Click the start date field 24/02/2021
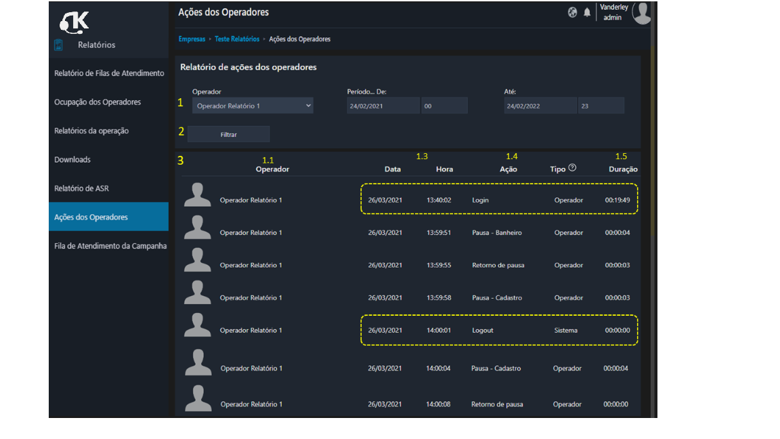 pos(383,106)
